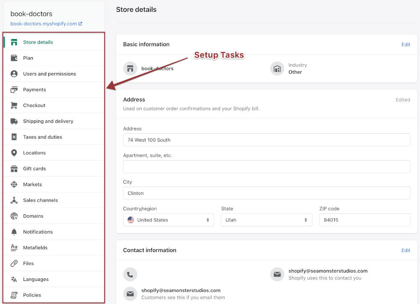Click the Files paperclip icon
This screenshot has width=420, height=304.
click(14, 263)
